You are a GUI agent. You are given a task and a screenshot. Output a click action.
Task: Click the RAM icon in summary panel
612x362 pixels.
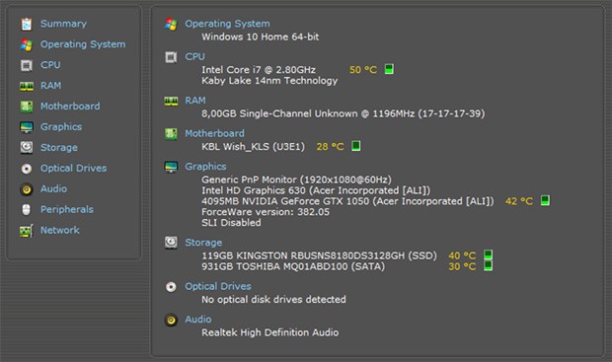click(x=171, y=101)
